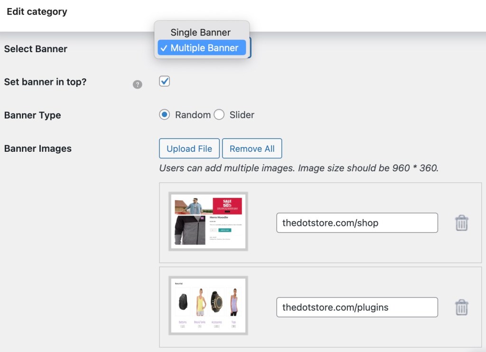This screenshot has height=352, width=486.
Task: Click the Set banner in top? label text
Action: 45,82
